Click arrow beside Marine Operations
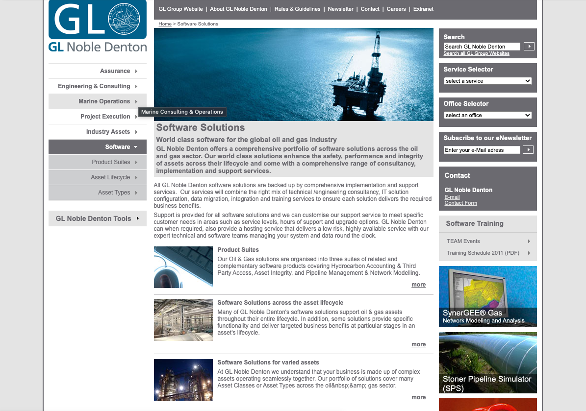This screenshot has height=411, width=586. coord(136,101)
